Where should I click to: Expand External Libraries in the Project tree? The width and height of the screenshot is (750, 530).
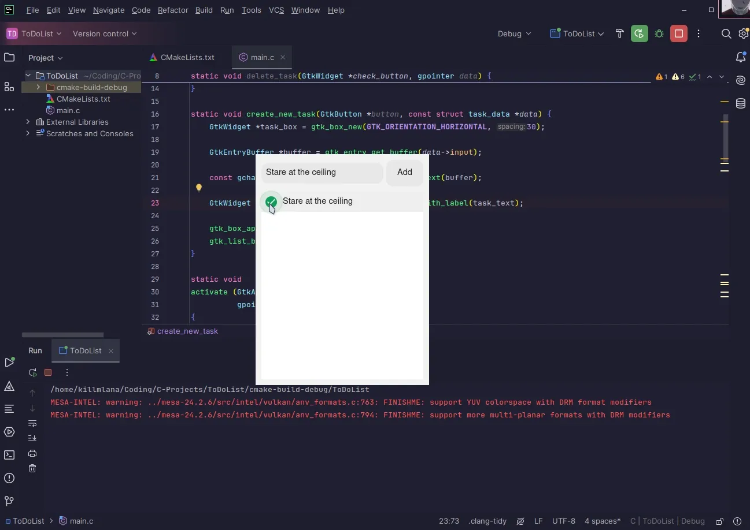(27, 122)
